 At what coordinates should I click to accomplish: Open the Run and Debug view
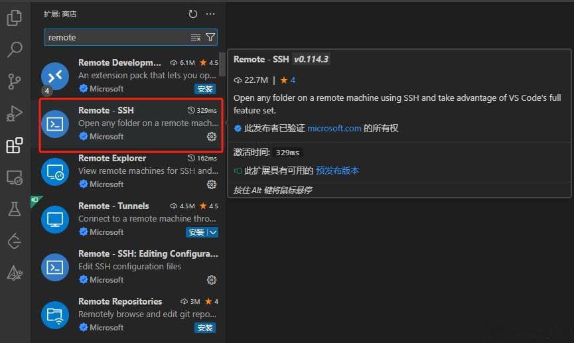(15, 113)
